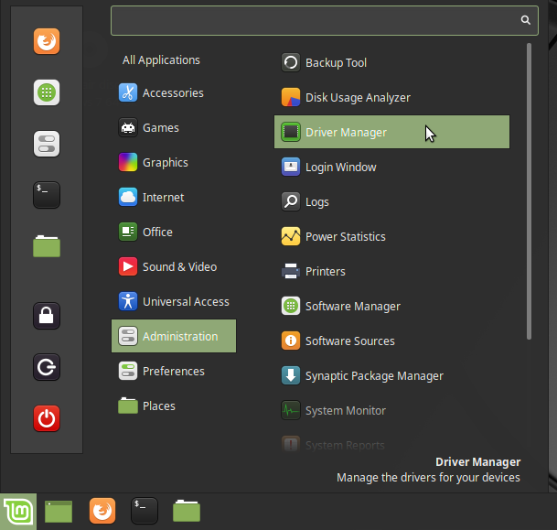
Task: Log out using the logout icon
Action: (x=47, y=367)
